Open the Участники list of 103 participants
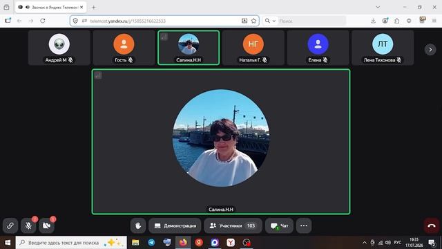442x249 pixels. point(233,225)
